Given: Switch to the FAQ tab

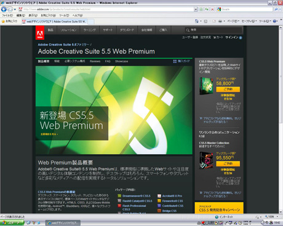Looking at the screenshot, I should [108, 61].
